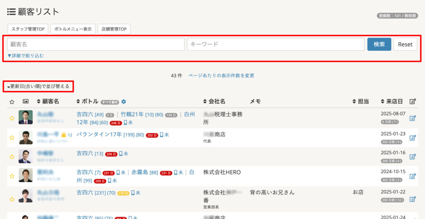This screenshot has width=425, height=219.
Task: Click the edit icon for first customer row
Action: (412, 118)
